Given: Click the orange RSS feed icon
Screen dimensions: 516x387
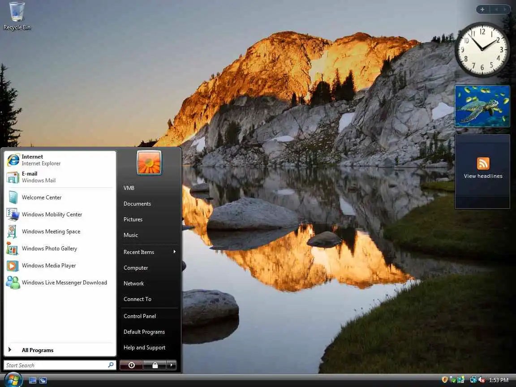Looking at the screenshot, I should (x=483, y=163).
